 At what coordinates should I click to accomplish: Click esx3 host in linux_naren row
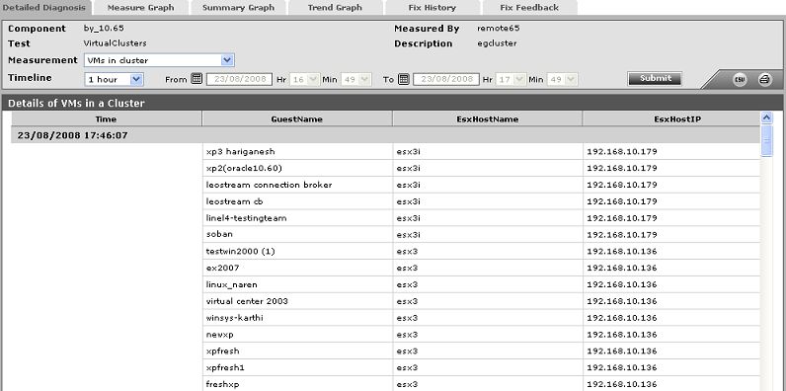click(407, 284)
